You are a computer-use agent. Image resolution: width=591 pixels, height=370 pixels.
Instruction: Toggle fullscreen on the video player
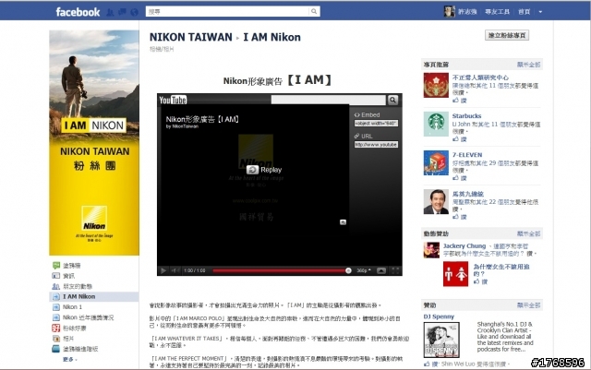click(x=395, y=270)
